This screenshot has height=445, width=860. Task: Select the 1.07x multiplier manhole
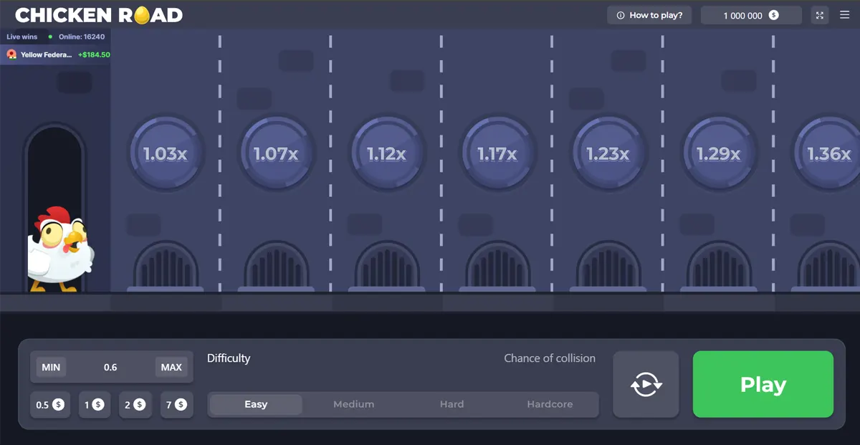pyautogui.click(x=277, y=153)
